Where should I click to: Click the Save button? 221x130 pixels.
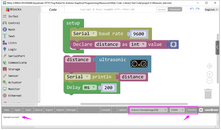click(x=28, y=110)
